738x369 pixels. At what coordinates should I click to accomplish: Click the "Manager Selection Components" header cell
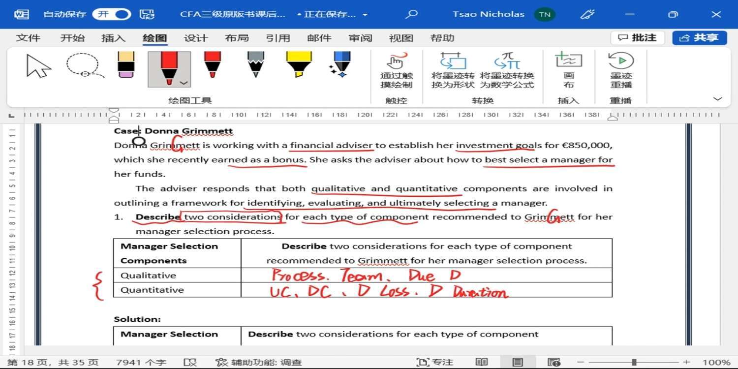tap(177, 253)
